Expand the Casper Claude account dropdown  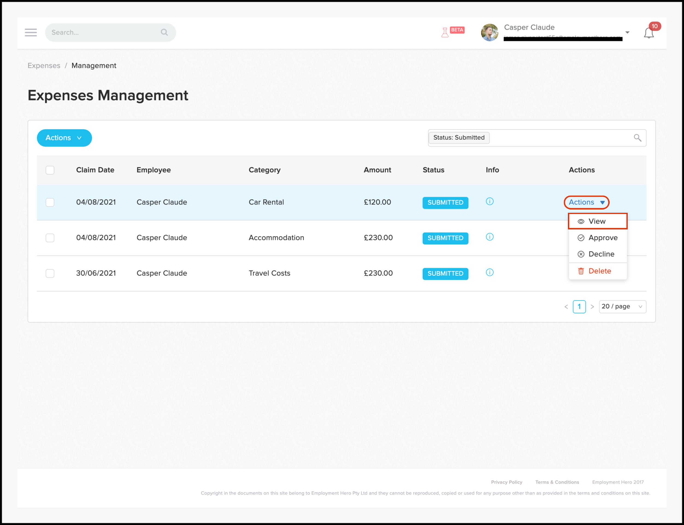tap(627, 33)
